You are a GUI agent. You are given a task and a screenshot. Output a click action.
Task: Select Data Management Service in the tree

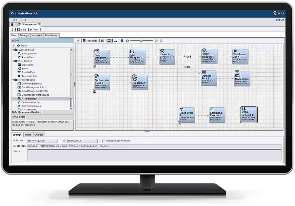(35, 95)
